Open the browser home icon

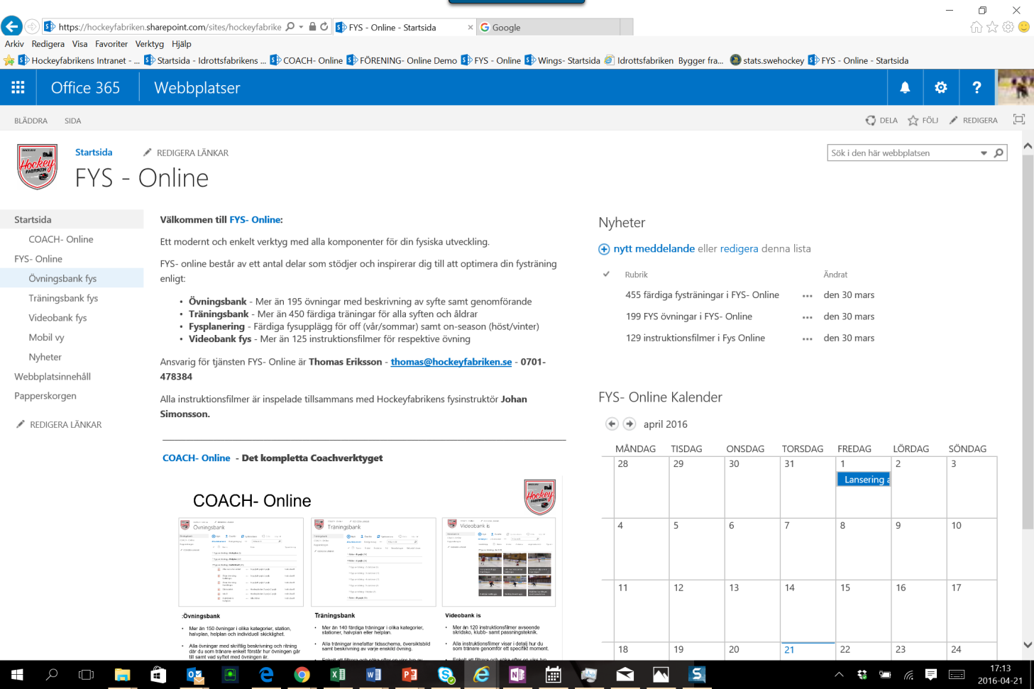point(977,27)
